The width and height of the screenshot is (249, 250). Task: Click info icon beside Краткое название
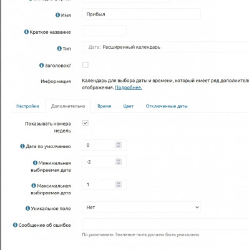coord(26,32)
